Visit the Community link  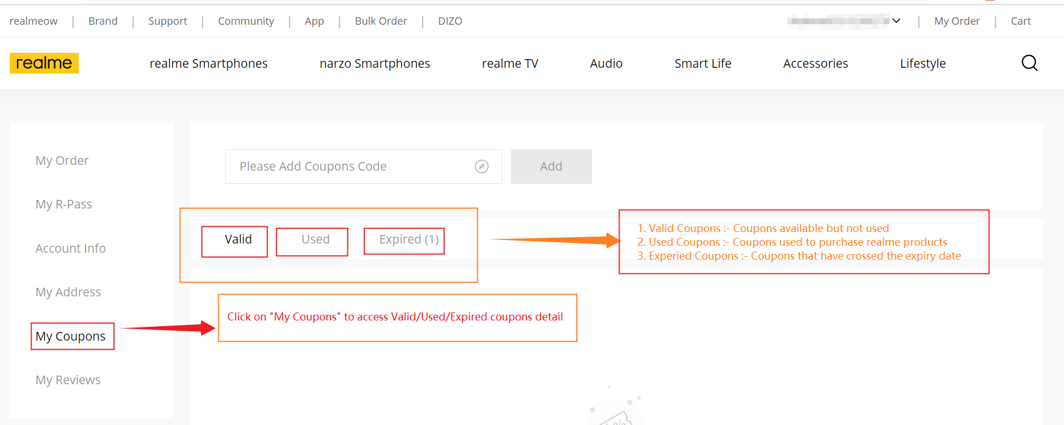[246, 21]
